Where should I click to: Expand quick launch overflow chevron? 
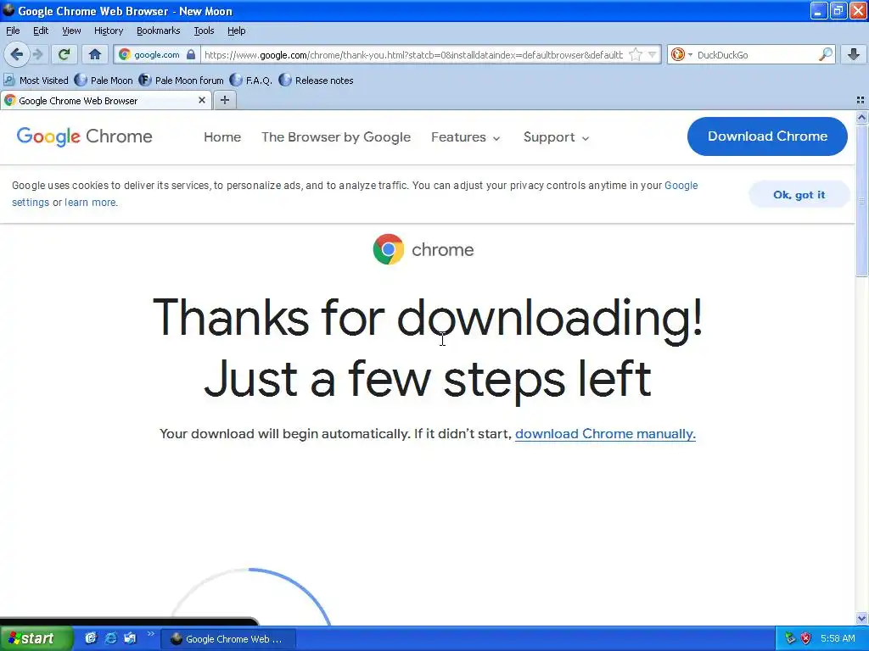[x=150, y=634]
